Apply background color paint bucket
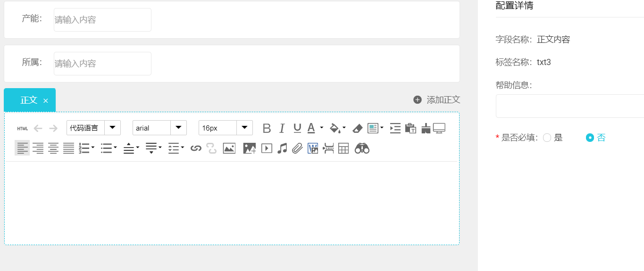The image size is (644, 271). coord(335,128)
